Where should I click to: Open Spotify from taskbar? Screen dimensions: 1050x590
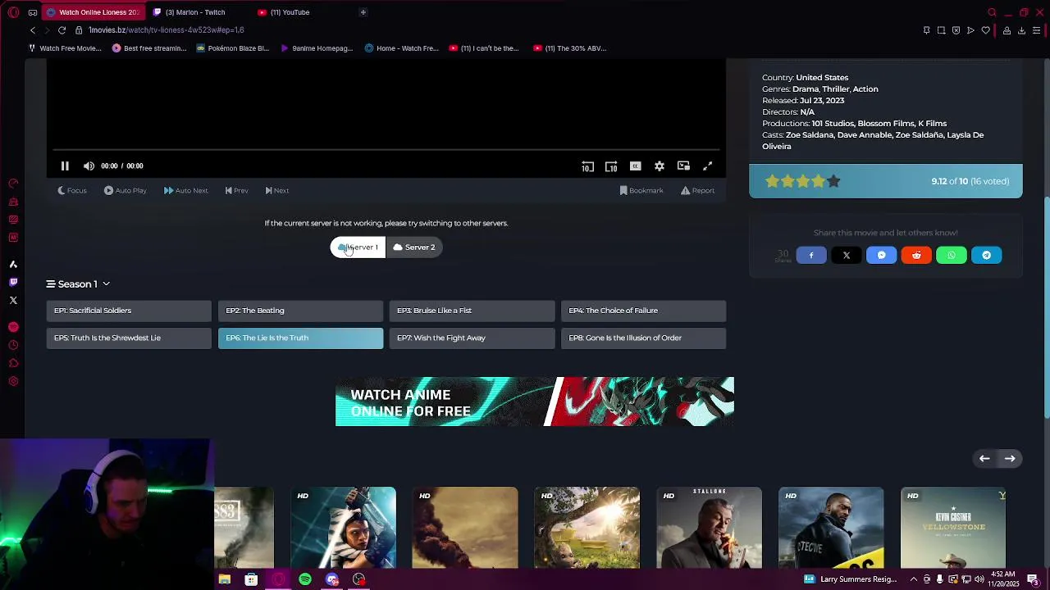[305, 579]
